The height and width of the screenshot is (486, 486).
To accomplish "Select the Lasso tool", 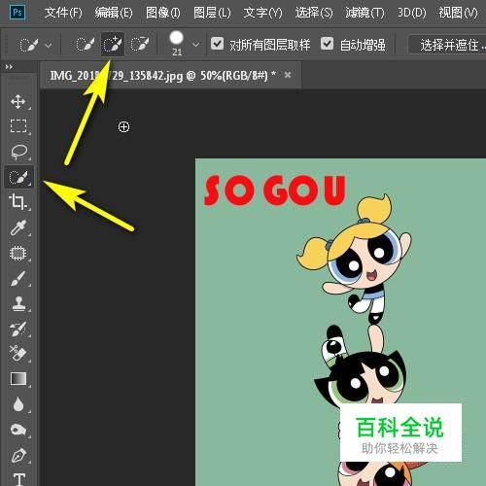I will [18, 152].
